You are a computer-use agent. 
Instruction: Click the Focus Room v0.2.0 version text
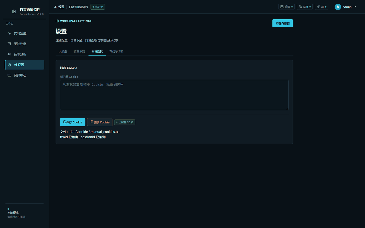coord(32,14)
